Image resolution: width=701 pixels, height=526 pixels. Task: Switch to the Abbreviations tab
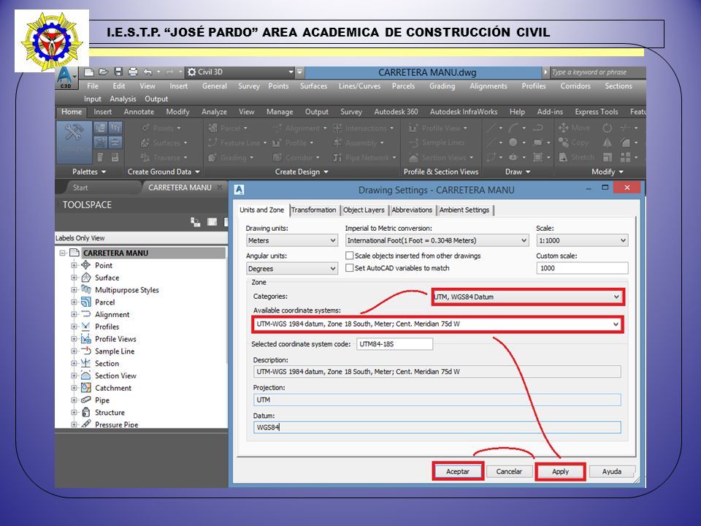coord(412,210)
